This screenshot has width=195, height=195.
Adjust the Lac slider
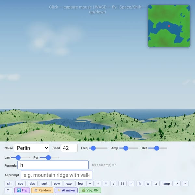click(20, 157)
